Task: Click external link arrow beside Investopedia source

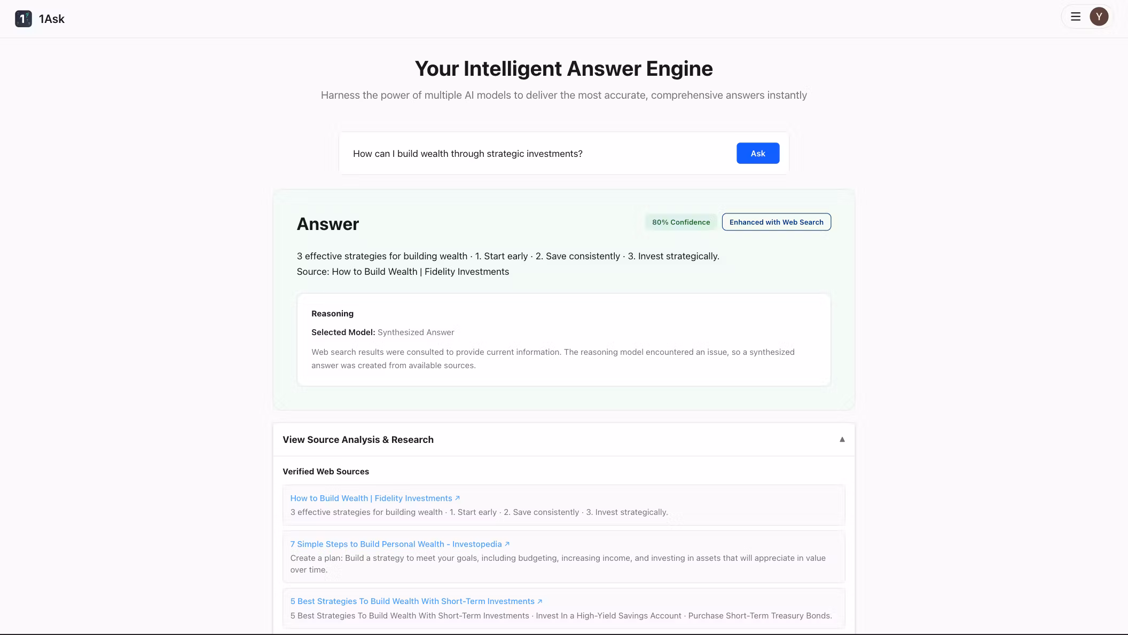Action: (507, 544)
